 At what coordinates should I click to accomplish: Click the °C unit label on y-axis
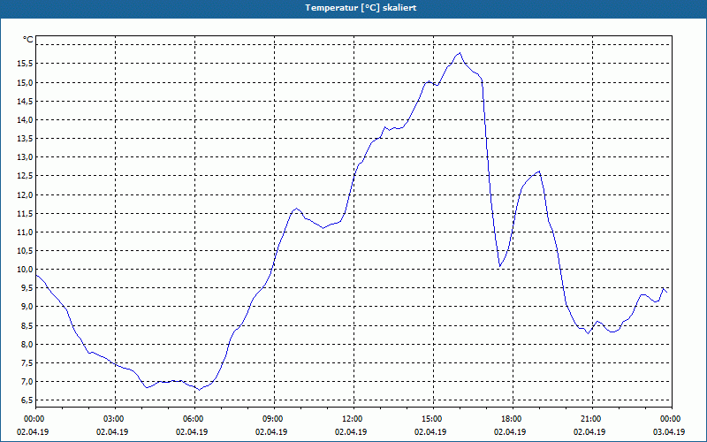pos(28,40)
